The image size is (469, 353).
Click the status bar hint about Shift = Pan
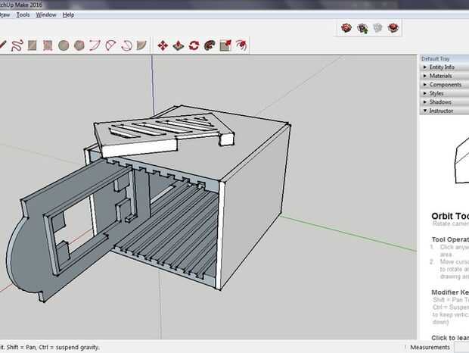click(x=49, y=347)
